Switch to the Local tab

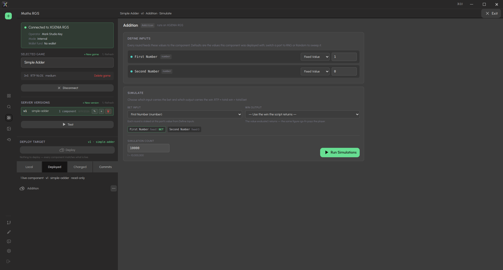[x=29, y=167]
